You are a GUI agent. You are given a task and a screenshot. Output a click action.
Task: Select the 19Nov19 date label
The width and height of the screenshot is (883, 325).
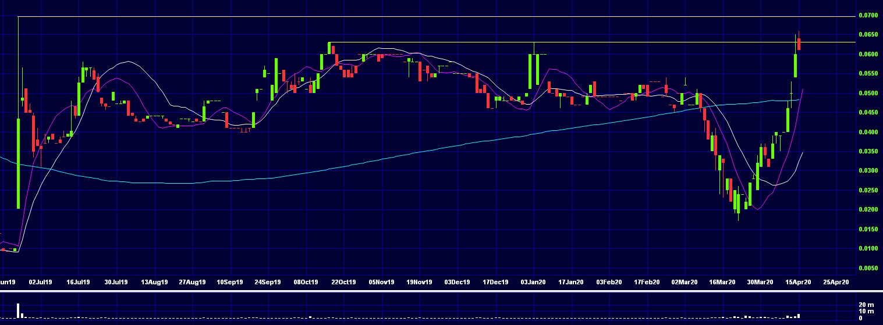click(x=419, y=282)
